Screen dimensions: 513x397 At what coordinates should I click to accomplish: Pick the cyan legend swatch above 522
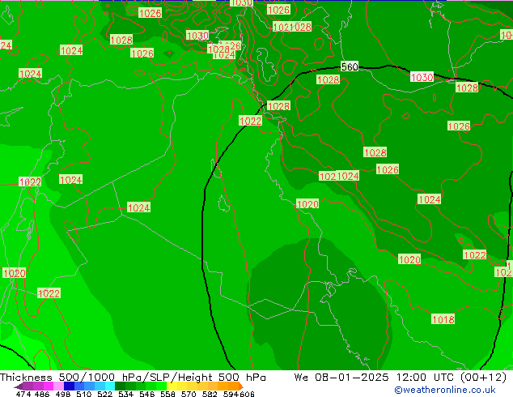pos(110,386)
